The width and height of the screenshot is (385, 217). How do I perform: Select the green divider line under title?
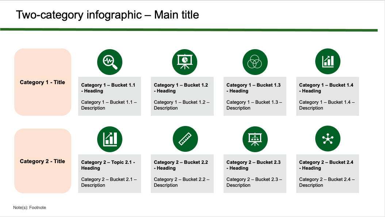click(189, 30)
